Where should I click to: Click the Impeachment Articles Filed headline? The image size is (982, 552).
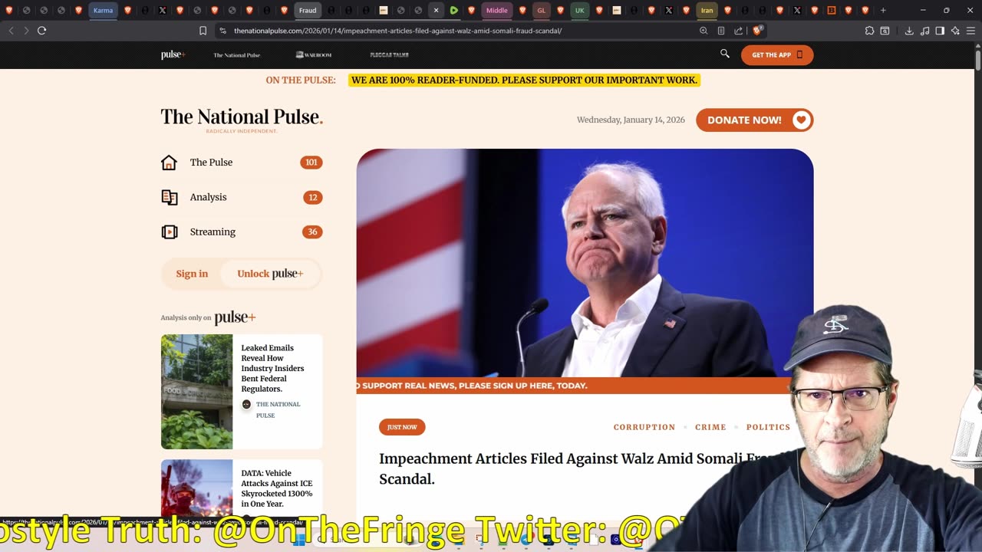pos(583,468)
